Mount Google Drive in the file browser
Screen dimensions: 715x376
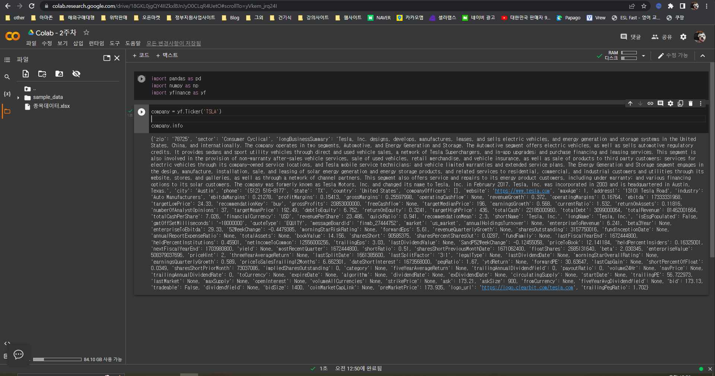pos(59,74)
